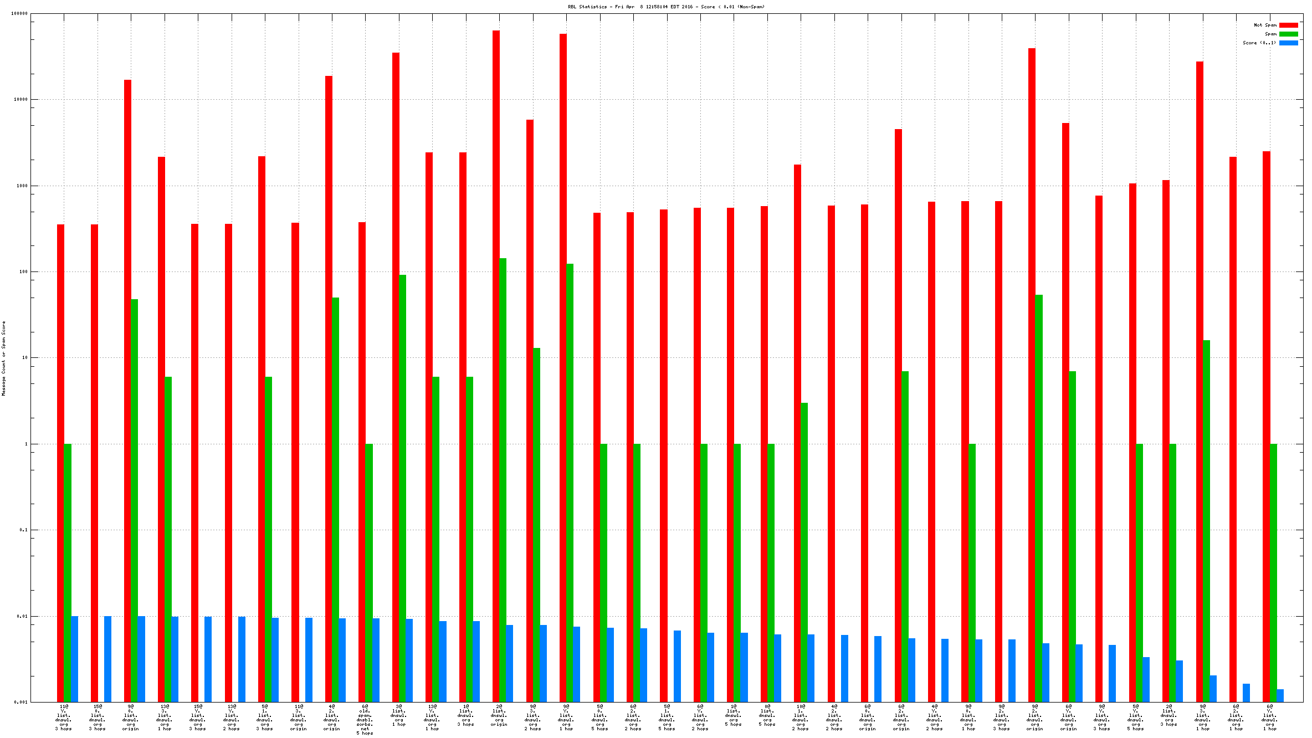Click the 100000 y-axis tick label

19,14
